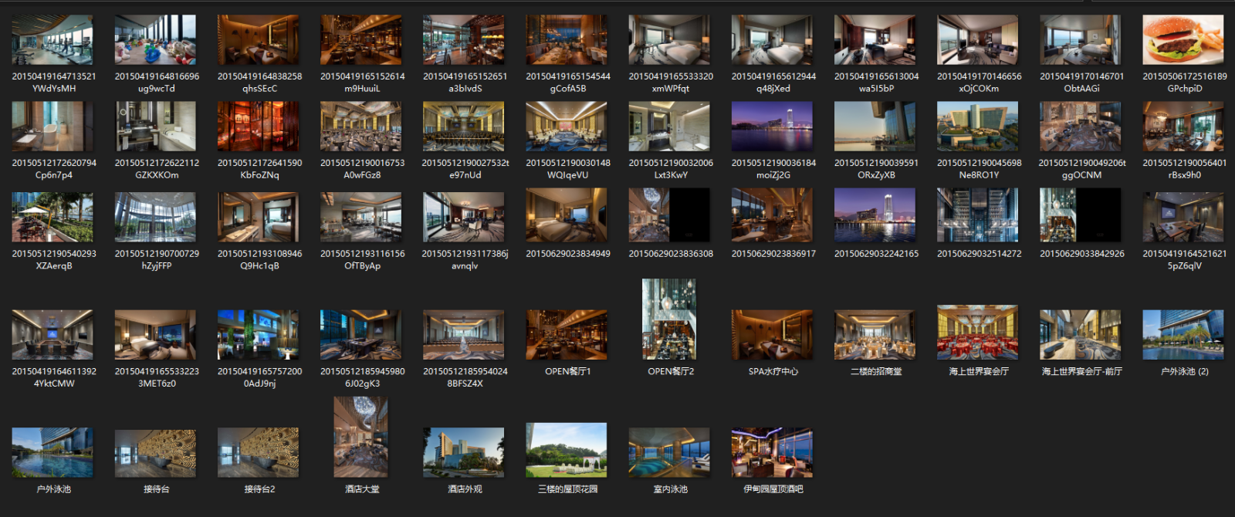Click the conference hall thumbnail ending e97nUd
Image resolution: width=1235 pixels, height=517 pixels.
click(464, 127)
